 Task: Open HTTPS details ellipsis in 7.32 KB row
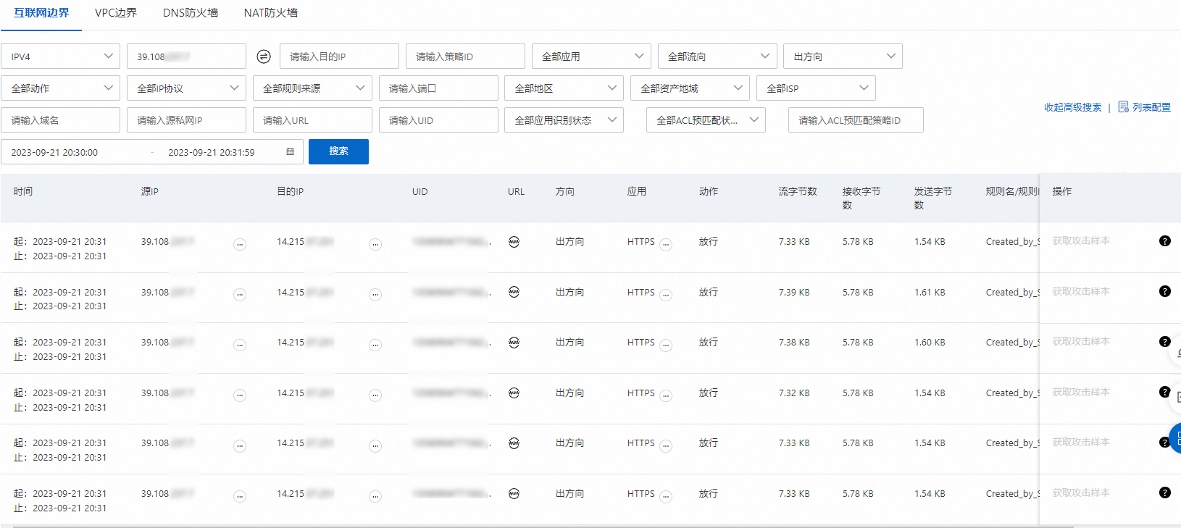(x=666, y=395)
